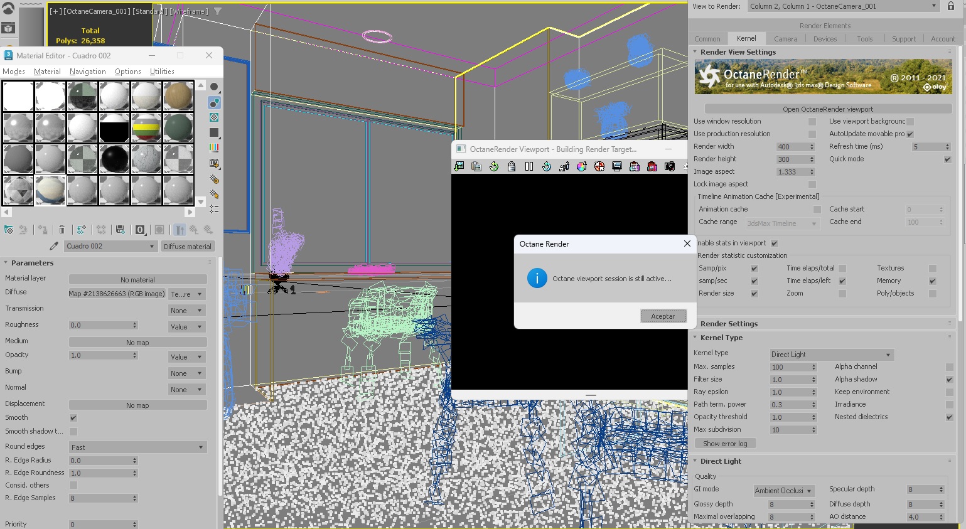Open Roughness Value type dropdown

coord(187,327)
